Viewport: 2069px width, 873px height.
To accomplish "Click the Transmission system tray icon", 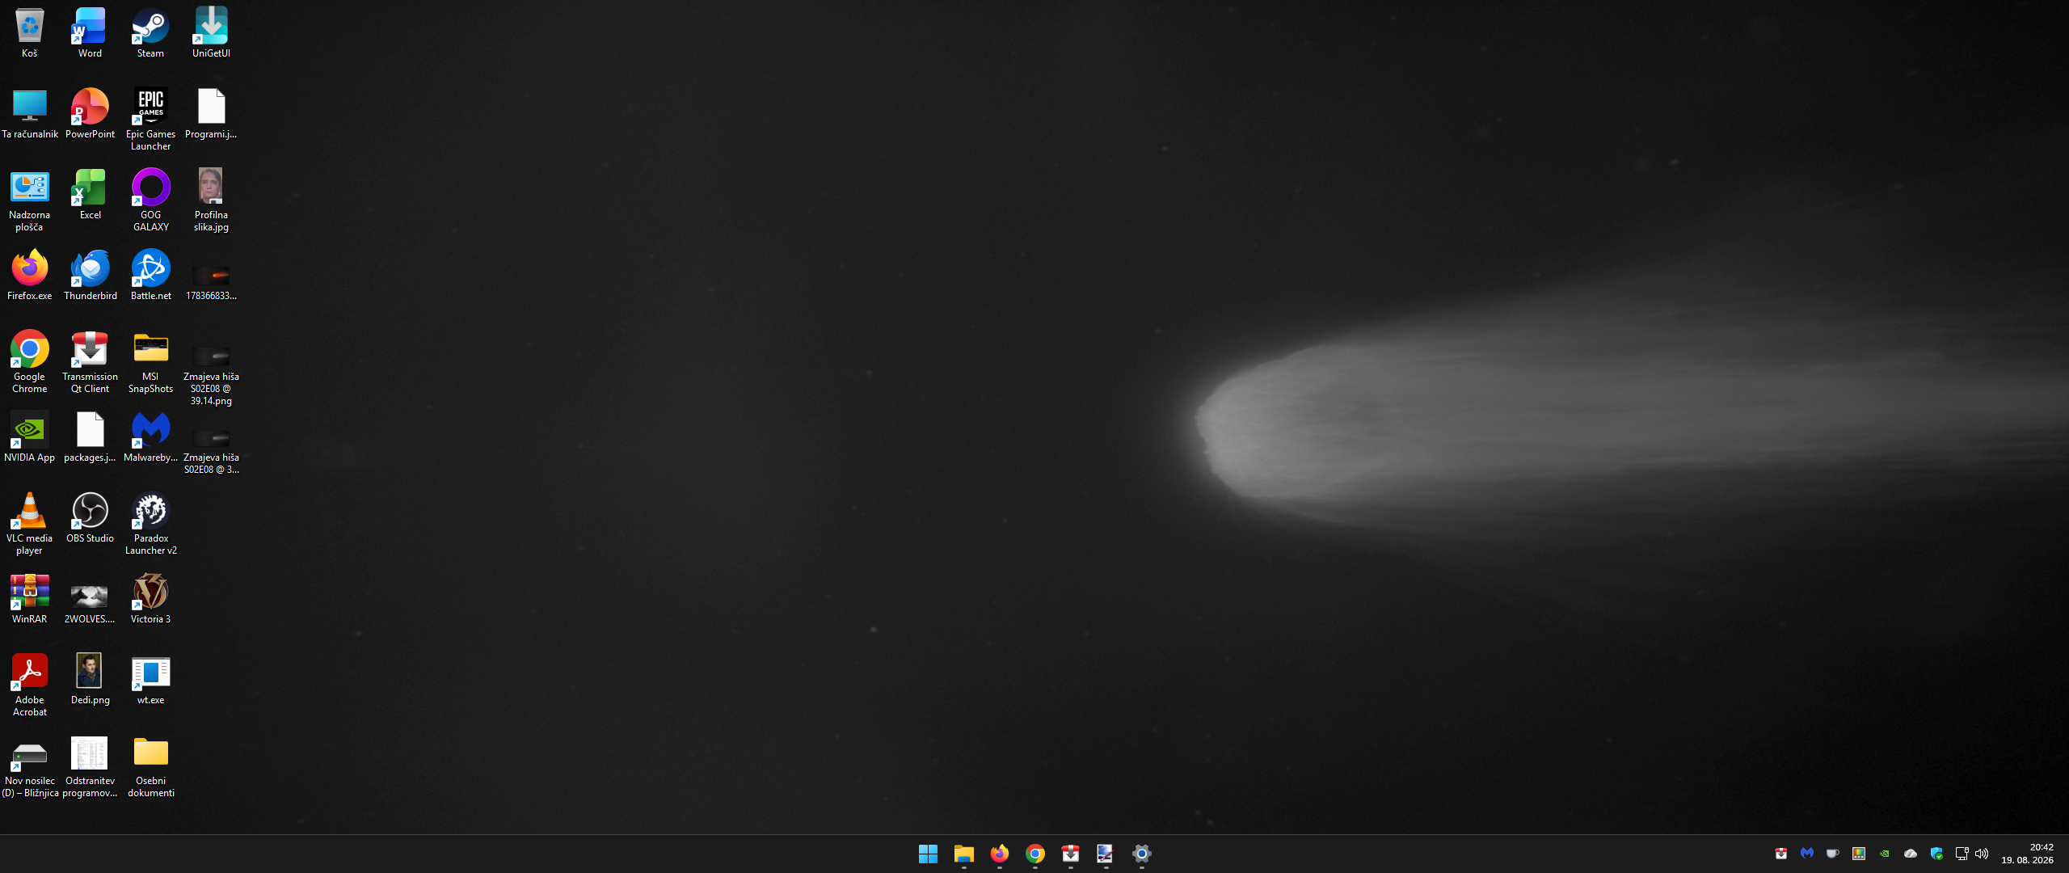I will pos(1781,854).
